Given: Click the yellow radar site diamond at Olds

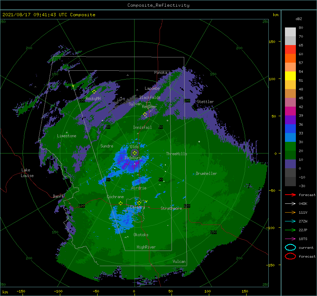Looking at the screenshot, I should [x=135, y=153].
